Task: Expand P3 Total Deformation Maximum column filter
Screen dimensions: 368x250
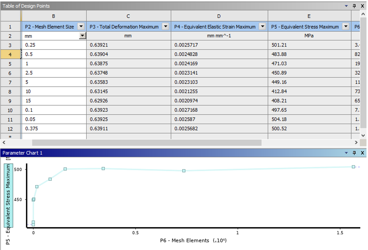Action: pyautogui.click(x=165, y=27)
